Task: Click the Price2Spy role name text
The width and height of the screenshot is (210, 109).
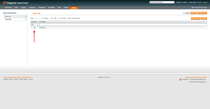Action: click(x=42, y=28)
